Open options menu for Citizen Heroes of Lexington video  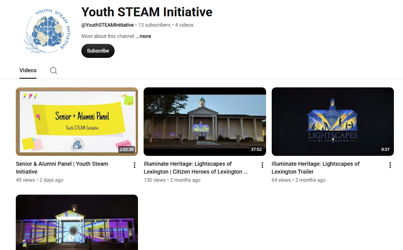pyautogui.click(x=262, y=165)
